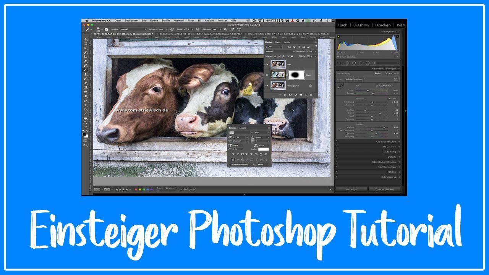Viewport: 489px width, 275px height.
Task: Open the Filter menu
Action: point(191,21)
